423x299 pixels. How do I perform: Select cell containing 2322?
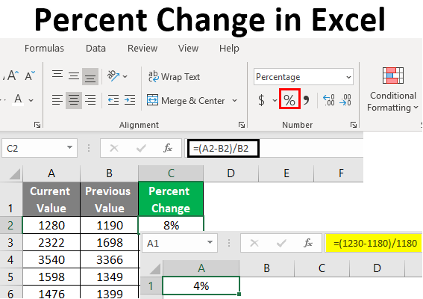coord(51,242)
